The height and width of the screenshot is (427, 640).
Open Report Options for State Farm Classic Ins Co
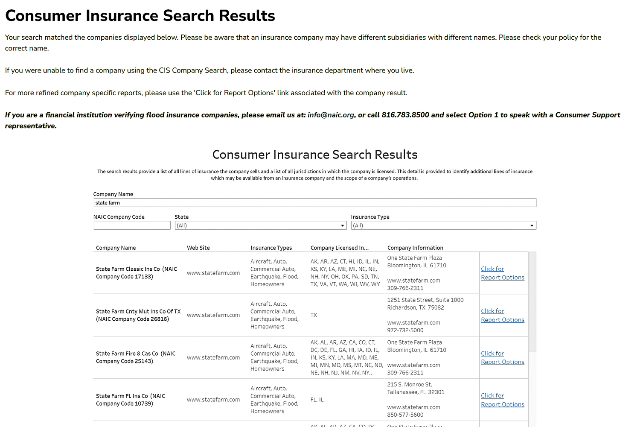(x=503, y=273)
